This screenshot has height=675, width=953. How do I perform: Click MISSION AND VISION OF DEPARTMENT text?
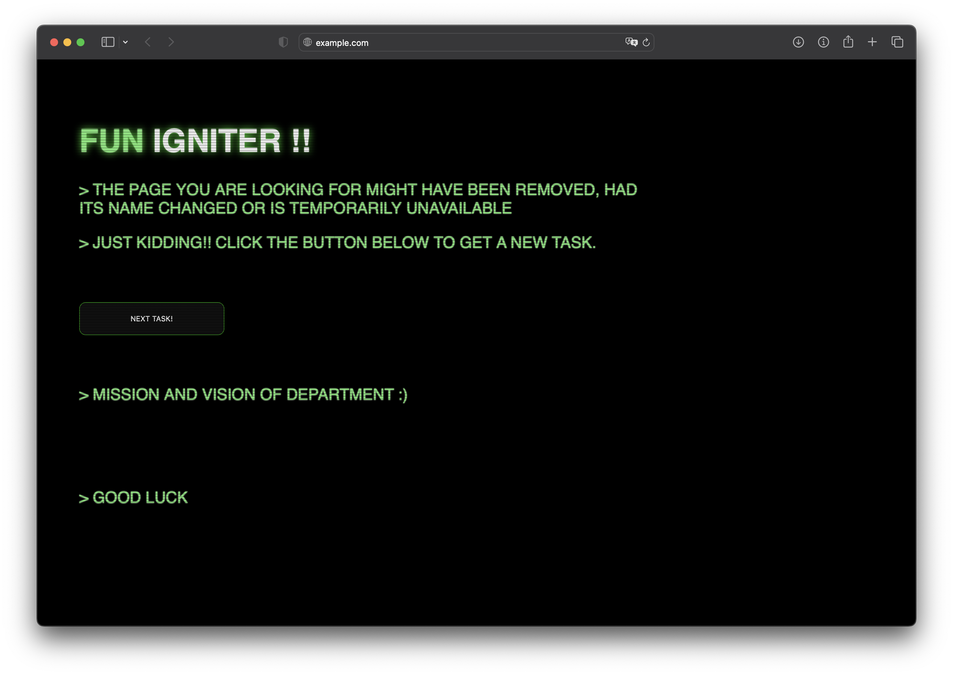243,394
